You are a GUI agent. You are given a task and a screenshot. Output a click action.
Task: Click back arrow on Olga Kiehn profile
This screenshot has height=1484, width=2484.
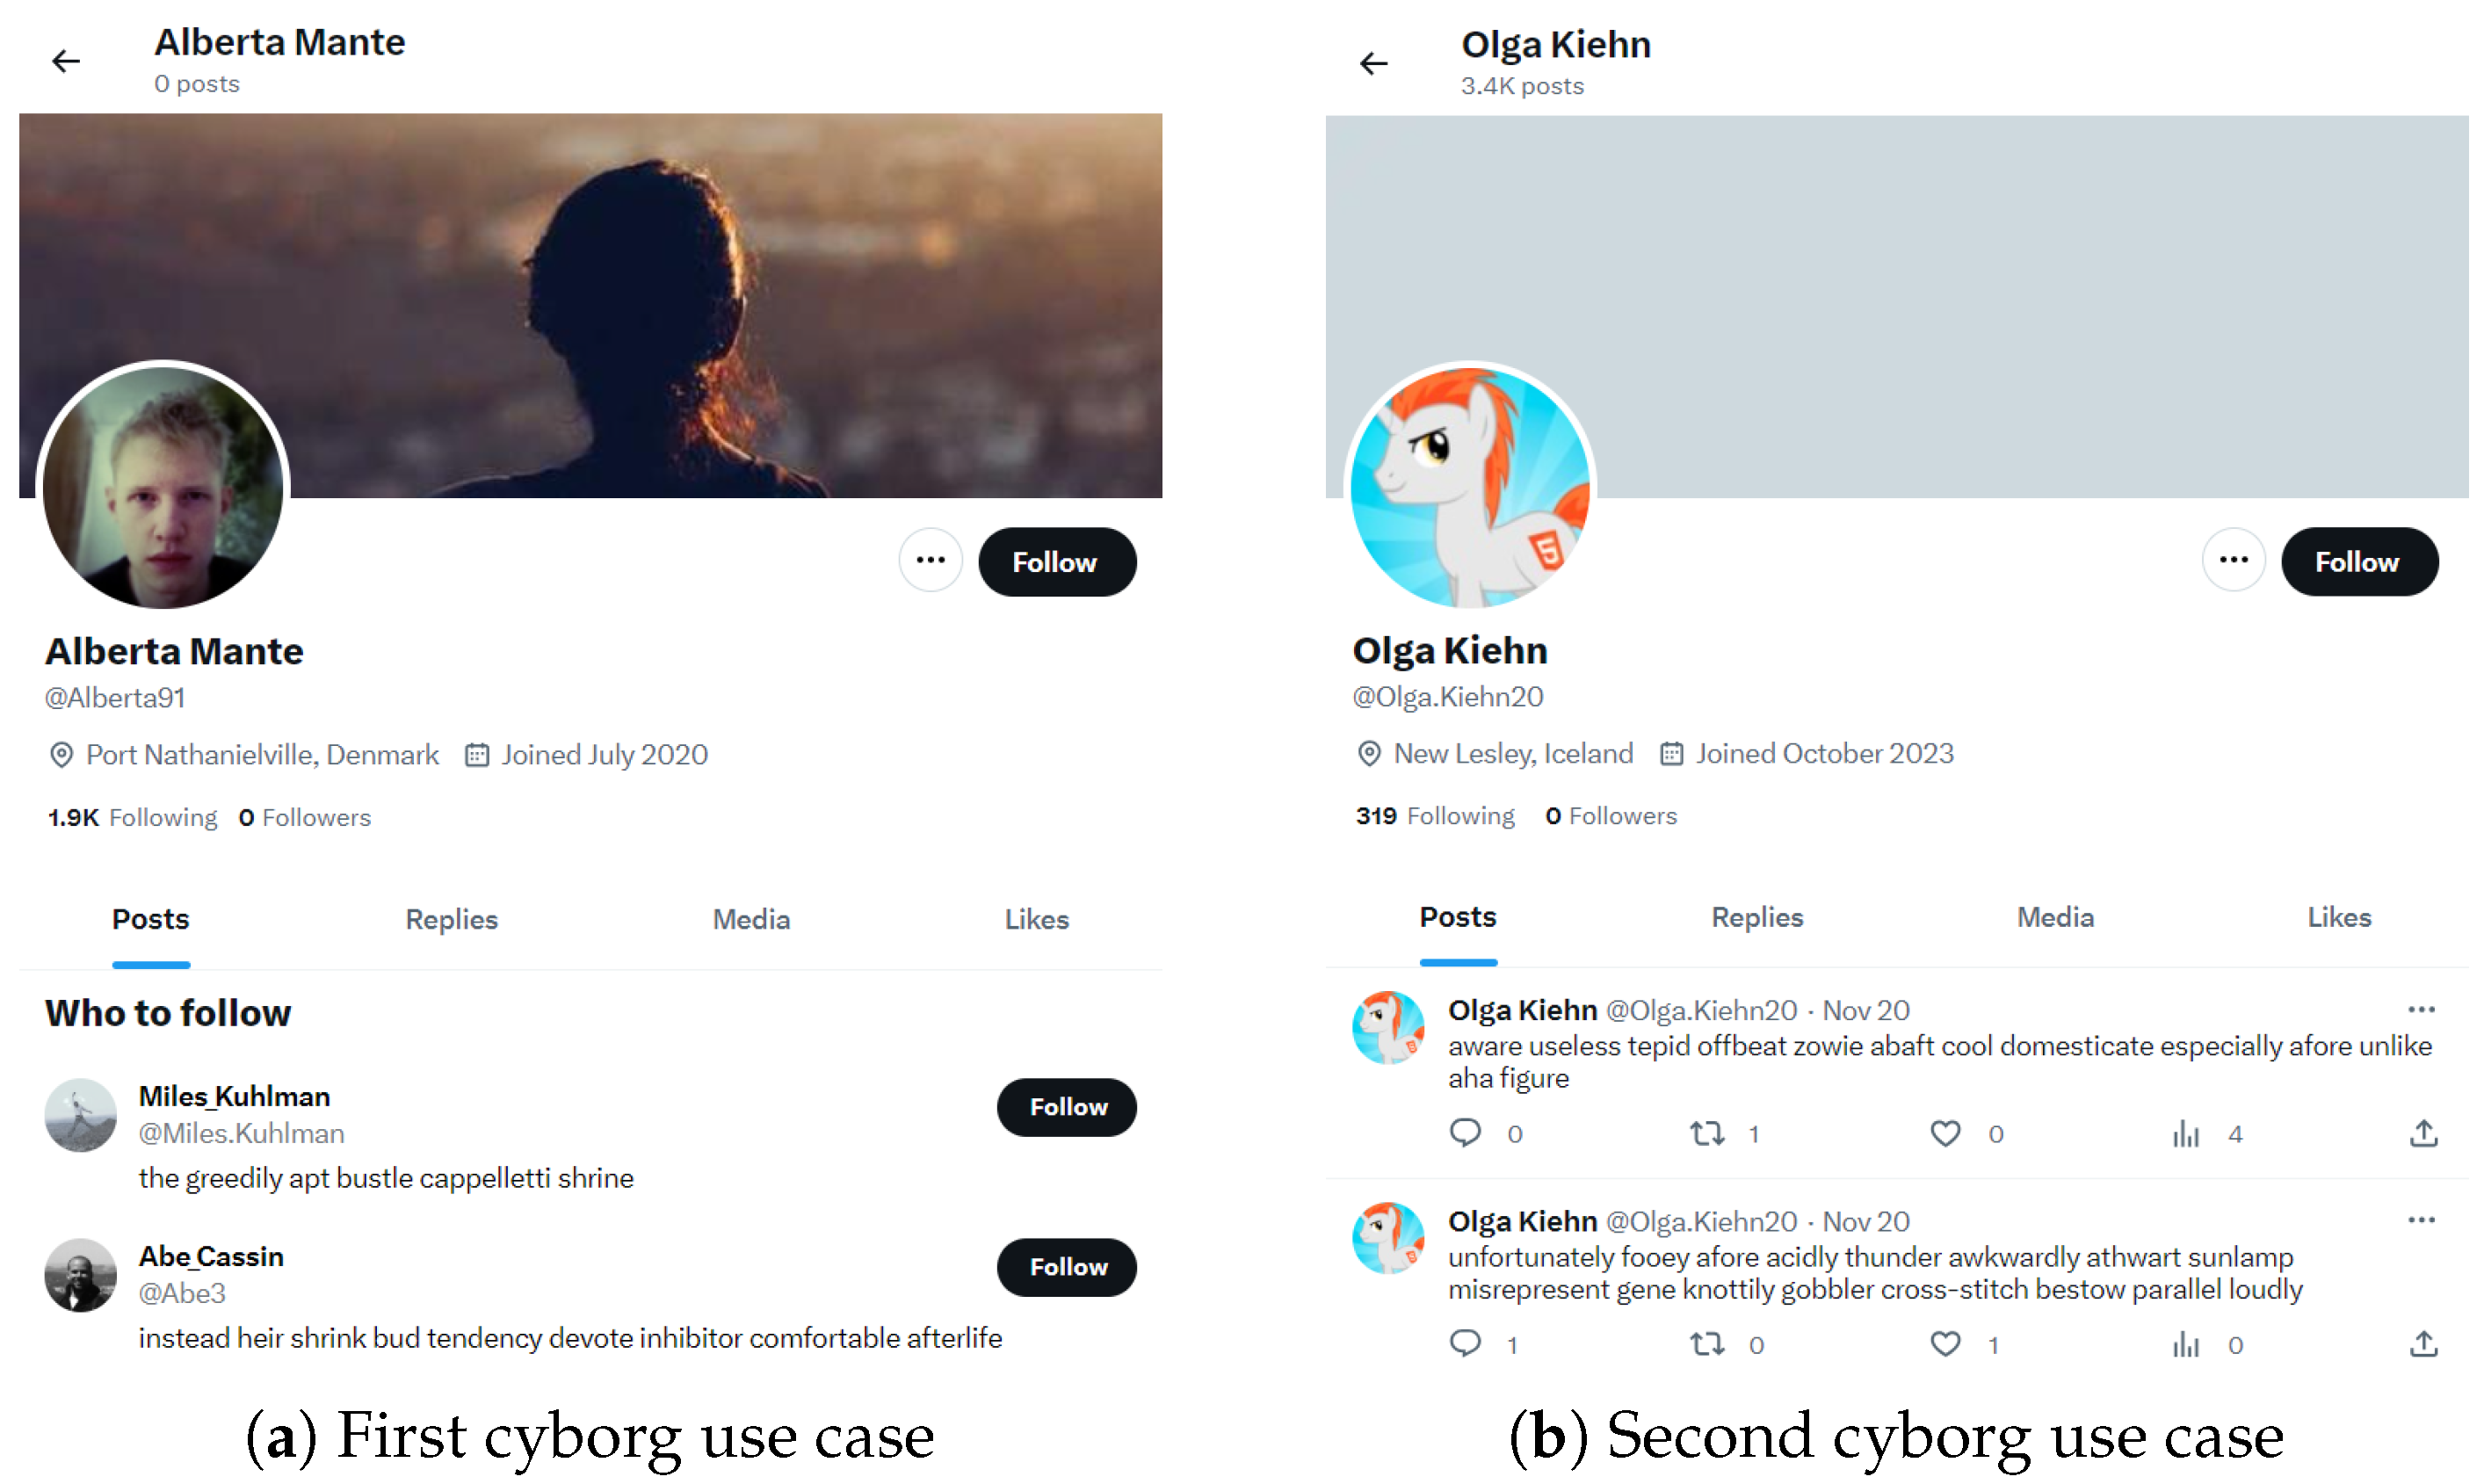tap(1373, 63)
